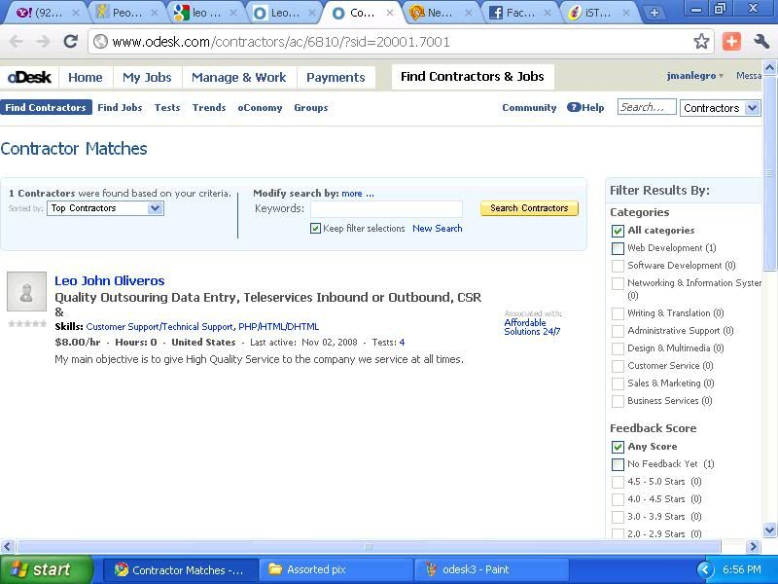
Task: Uncheck Keep filter selections checkbox
Action: point(315,229)
